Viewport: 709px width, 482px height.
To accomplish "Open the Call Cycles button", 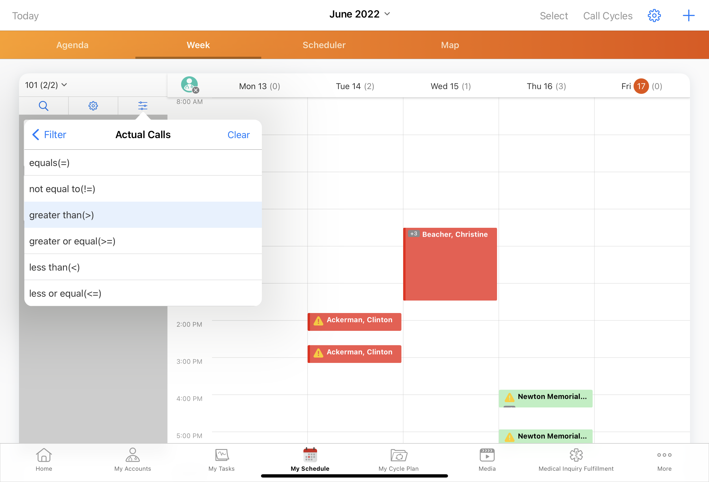I will [x=607, y=16].
